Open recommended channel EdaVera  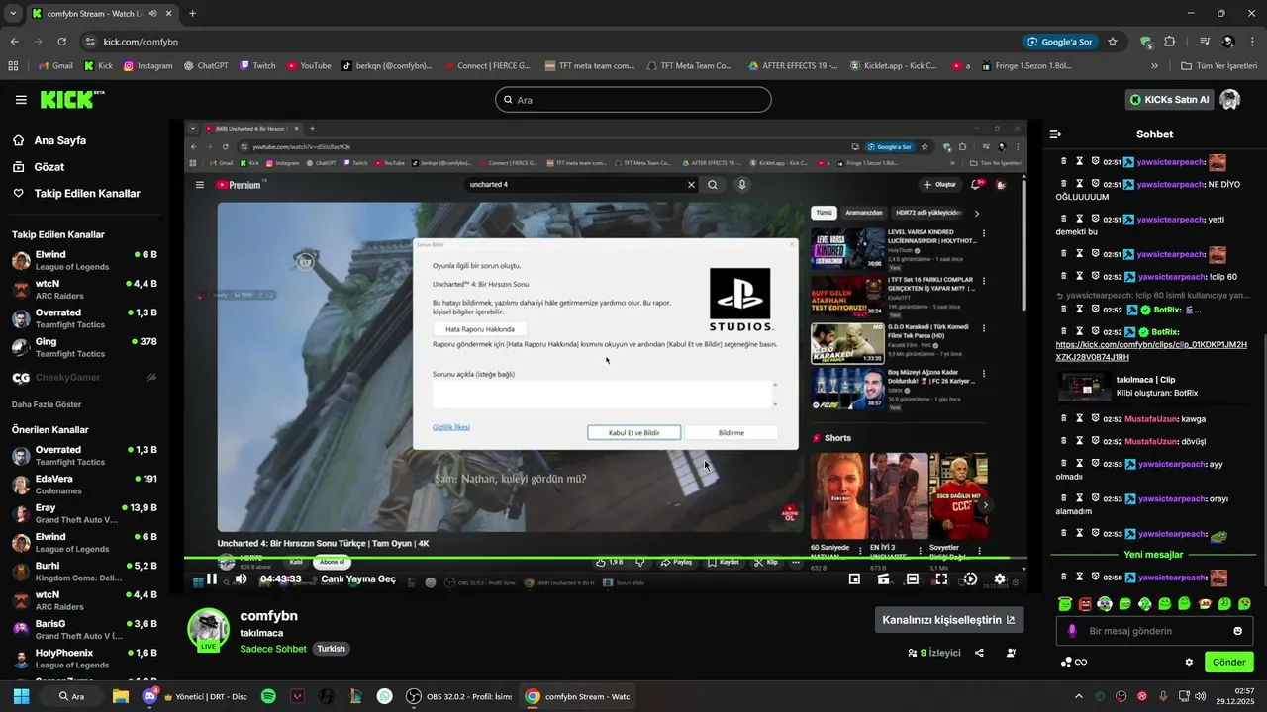84,485
